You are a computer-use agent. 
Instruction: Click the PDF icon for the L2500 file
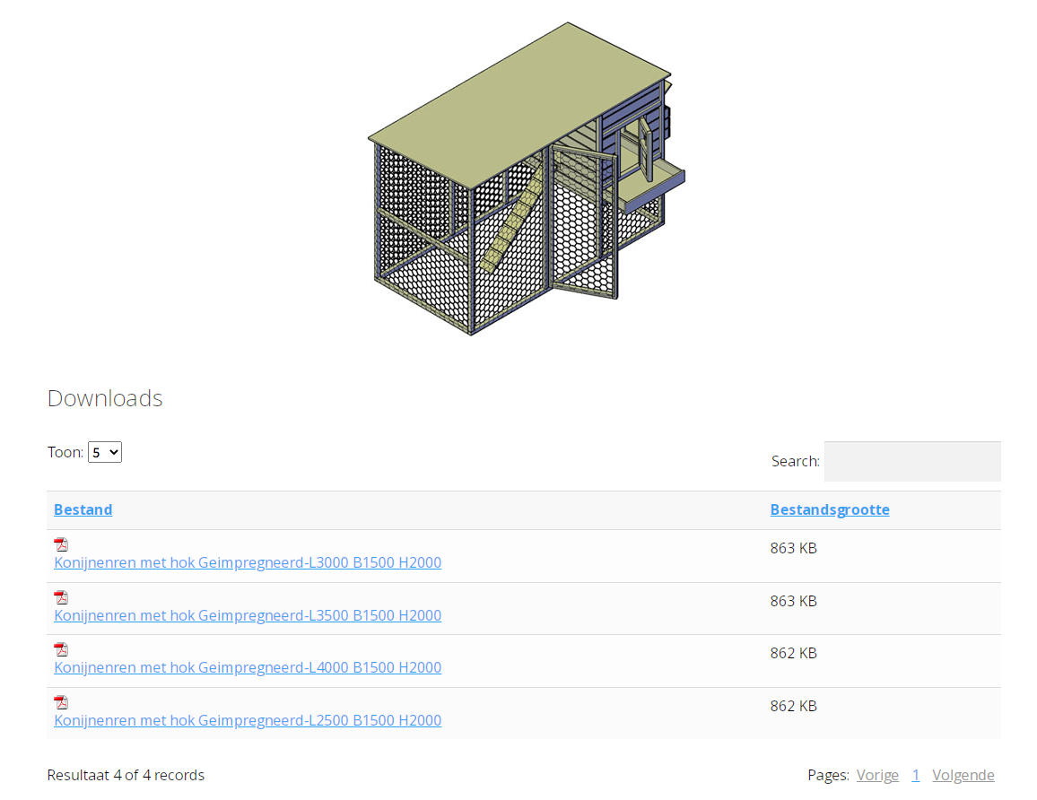click(x=61, y=702)
